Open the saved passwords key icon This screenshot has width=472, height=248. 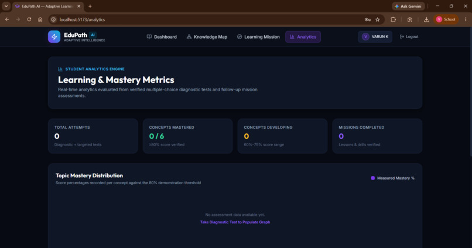point(368,19)
